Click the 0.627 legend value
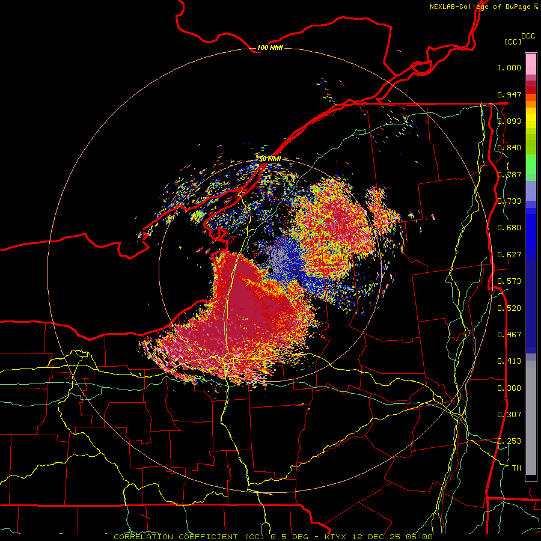This screenshot has height=541, width=541. point(509,255)
